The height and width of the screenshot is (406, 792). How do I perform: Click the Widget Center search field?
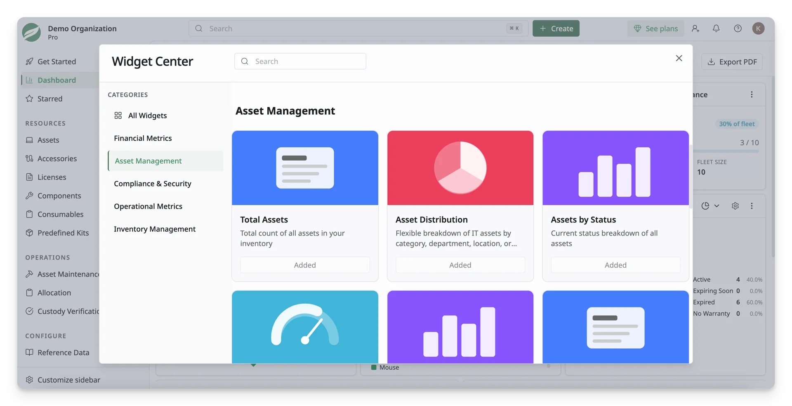[x=300, y=61]
